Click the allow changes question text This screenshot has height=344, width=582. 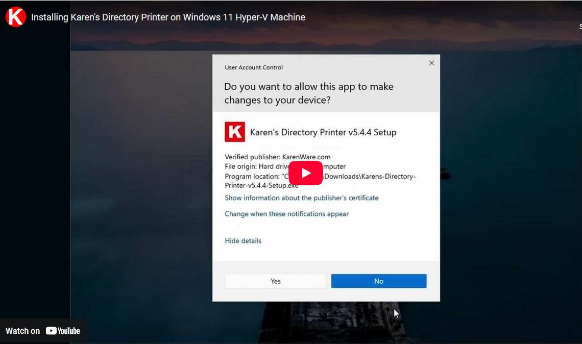click(x=309, y=93)
